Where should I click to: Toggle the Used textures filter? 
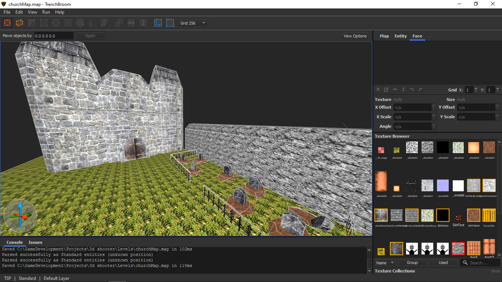pyautogui.click(x=443, y=263)
